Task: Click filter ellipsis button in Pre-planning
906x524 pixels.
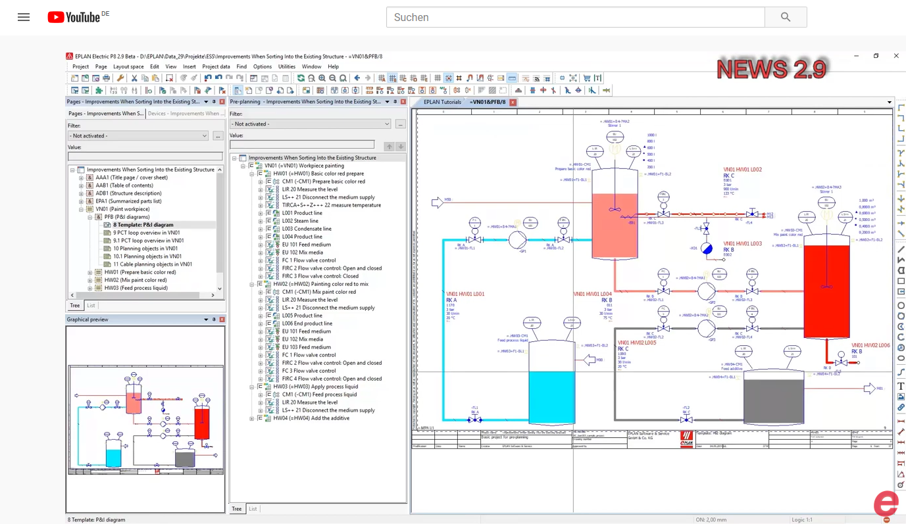Action: [x=400, y=124]
